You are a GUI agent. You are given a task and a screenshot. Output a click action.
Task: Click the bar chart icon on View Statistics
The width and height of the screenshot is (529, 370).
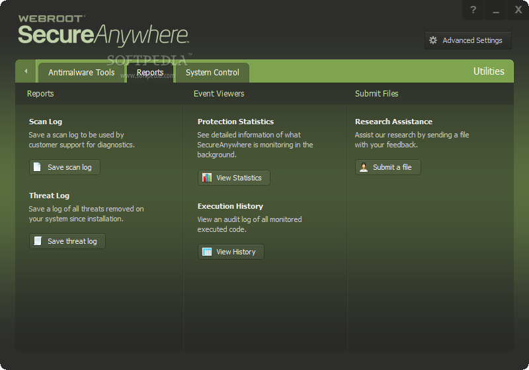tap(207, 177)
